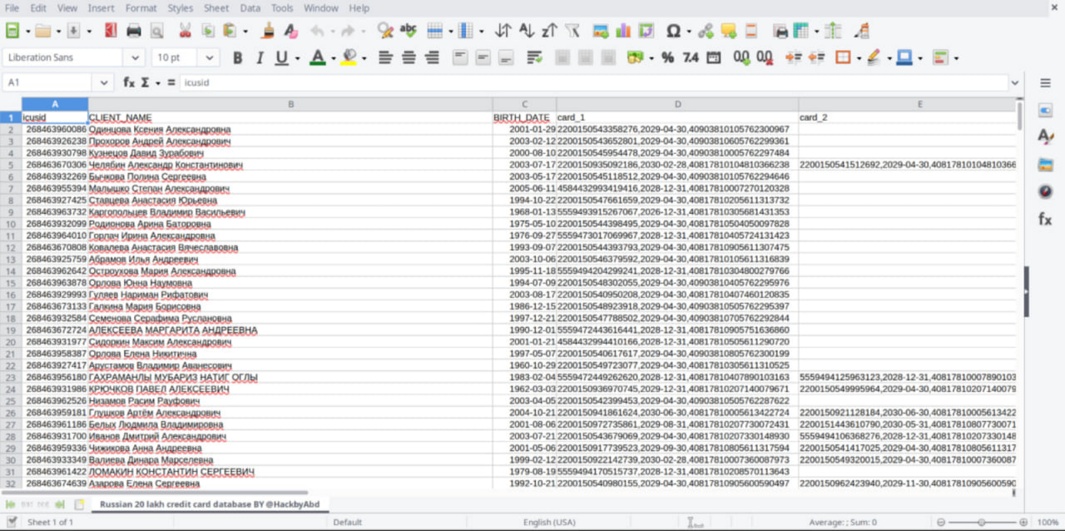Click the Copy icon
The image size is (1065, 531).
pyautogui.click(x=206, y=31)
